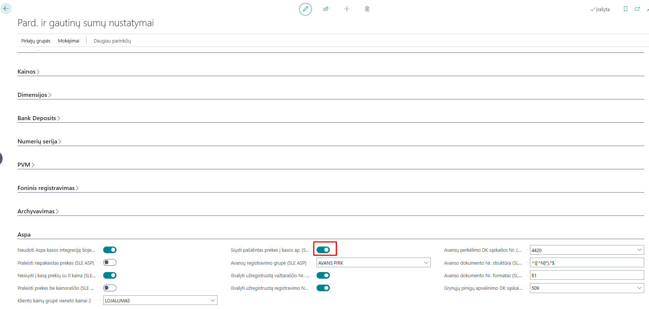This screenshot has width=649, height=309.
Task: Open Daugiau parinkčių menu
Action: [x=112, y=41]
